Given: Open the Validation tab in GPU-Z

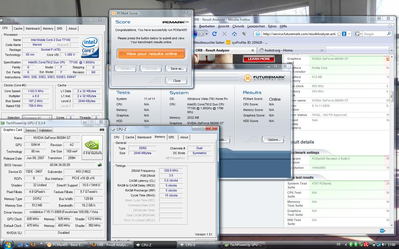Looking at the screenshot, I should coord(45,130).
